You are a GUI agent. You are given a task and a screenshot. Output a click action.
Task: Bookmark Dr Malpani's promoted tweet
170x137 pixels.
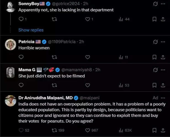[155, 130]
